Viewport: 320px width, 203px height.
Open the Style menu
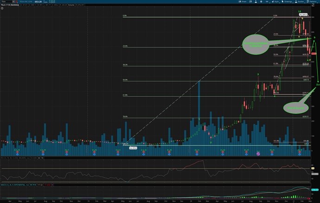click(276, 1)
